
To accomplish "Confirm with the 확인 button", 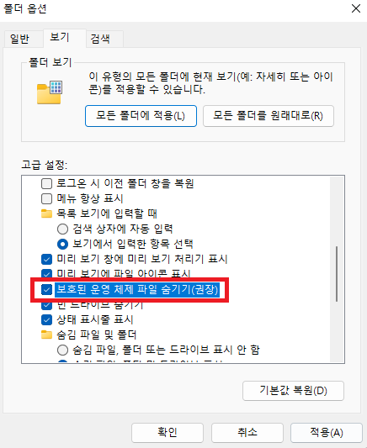I will click(x=168, y=433).
